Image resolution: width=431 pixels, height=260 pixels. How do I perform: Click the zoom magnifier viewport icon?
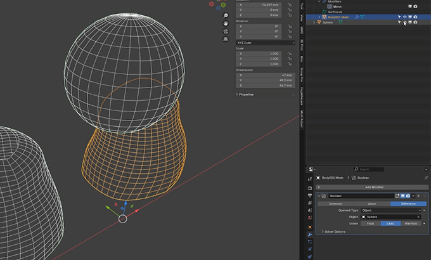point(226,15)
